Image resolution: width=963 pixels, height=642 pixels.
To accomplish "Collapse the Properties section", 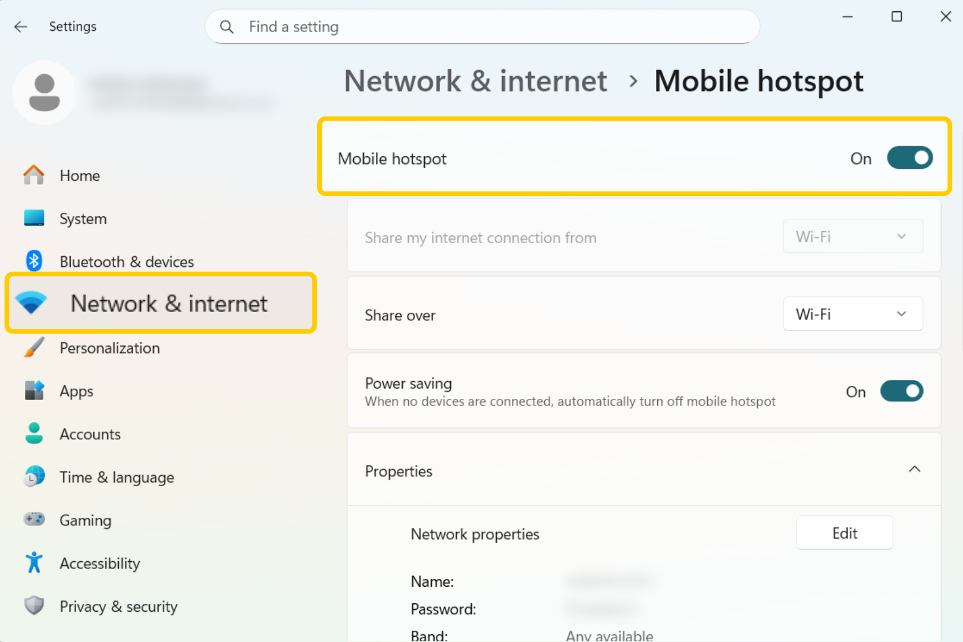I will click(914, 469).
